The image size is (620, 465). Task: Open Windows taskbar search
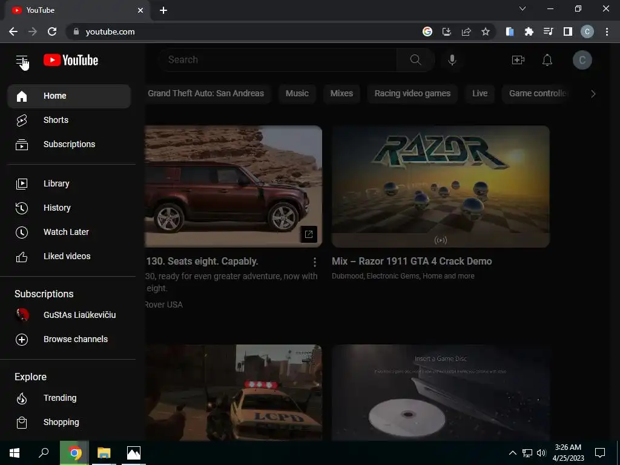click(x=44, y=453)
